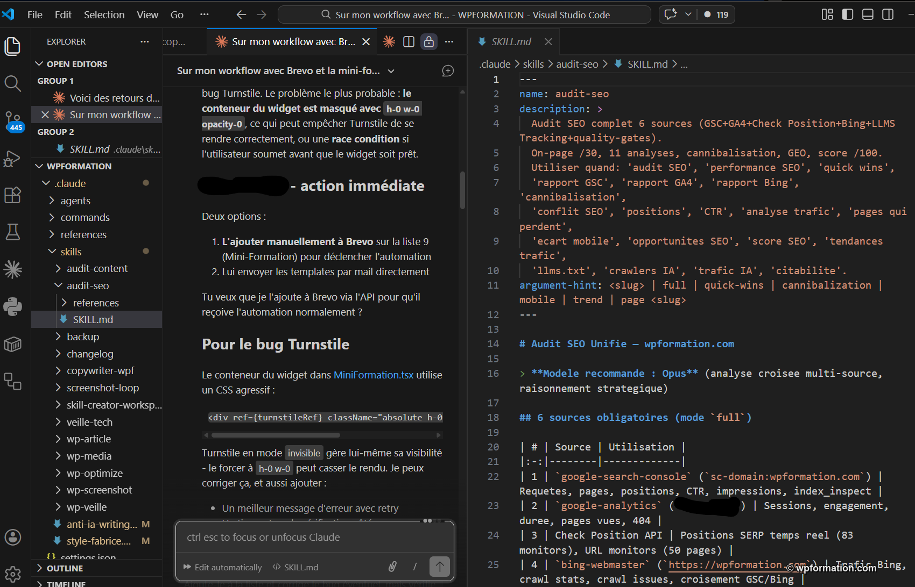This screenshot has height=587, width=915.
Task: Go back with navigation arrow
Action: pyautogui.click(x=241, y=15)
